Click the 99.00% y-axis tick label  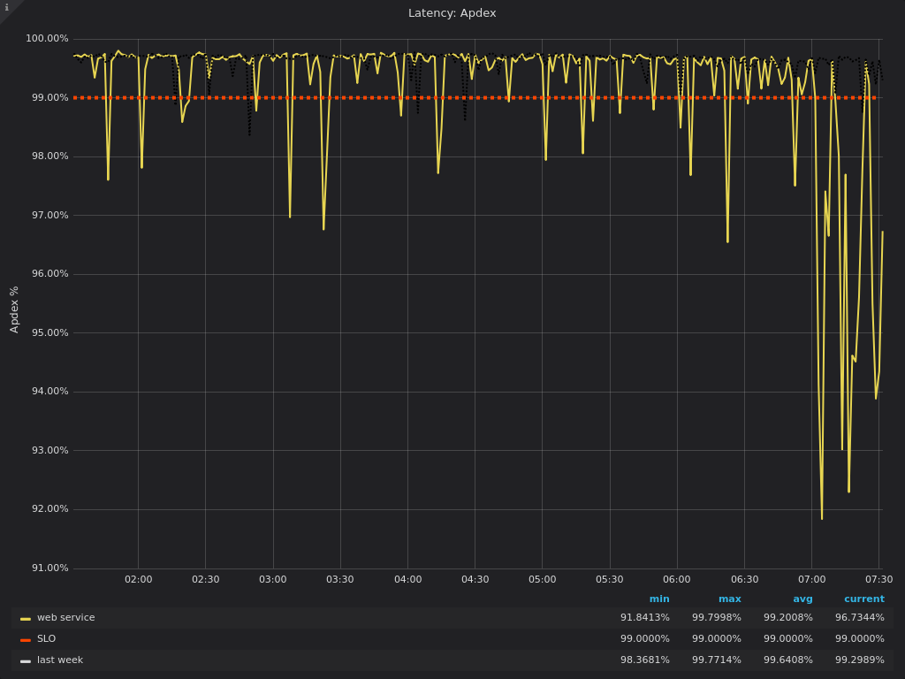47,98
